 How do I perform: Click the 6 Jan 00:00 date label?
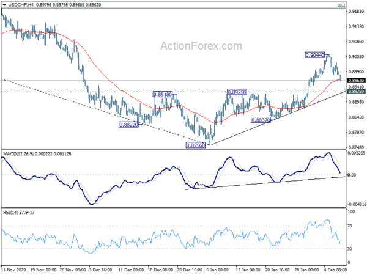coord(217,269)
